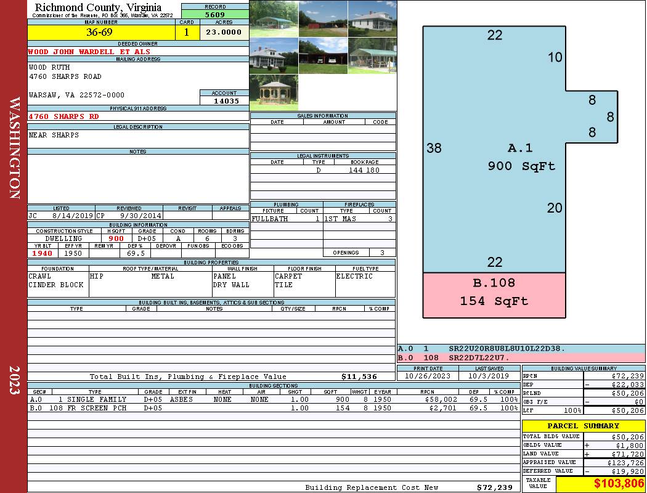Select the green record number 5609 field
Viewport: 647px width, 493px height.
[215, 15]
